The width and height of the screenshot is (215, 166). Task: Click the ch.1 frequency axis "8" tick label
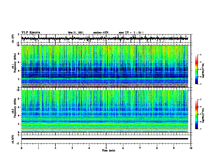click(x=19, y=54)
